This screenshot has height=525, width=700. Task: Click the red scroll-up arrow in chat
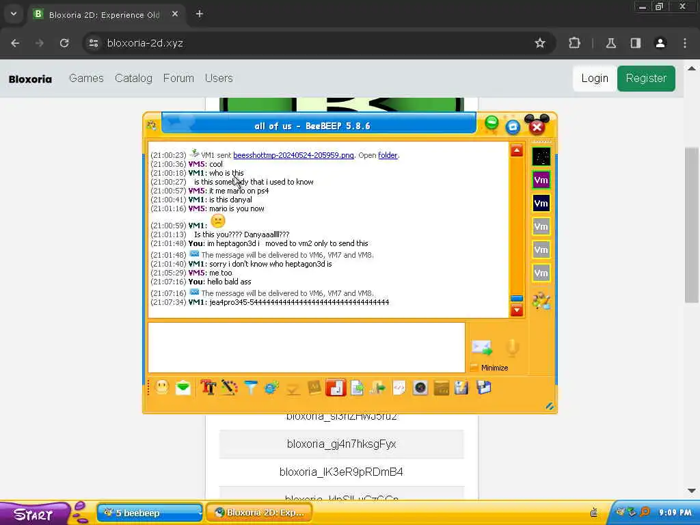517,150
